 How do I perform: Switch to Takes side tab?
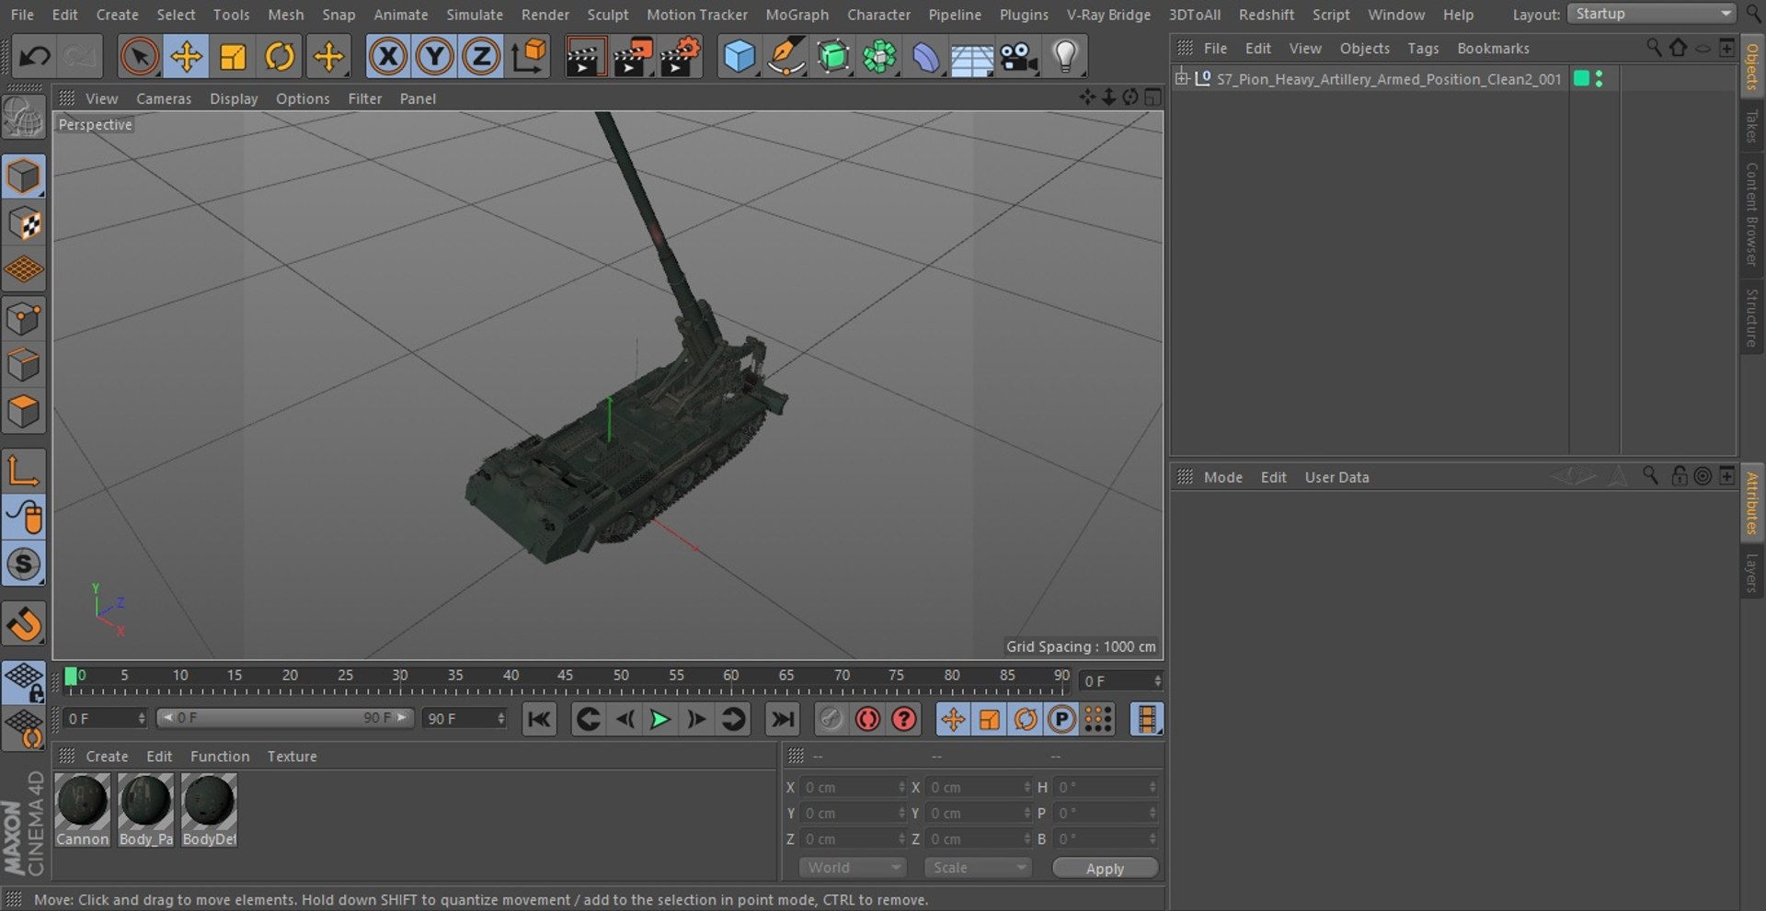pos(1752,126)
